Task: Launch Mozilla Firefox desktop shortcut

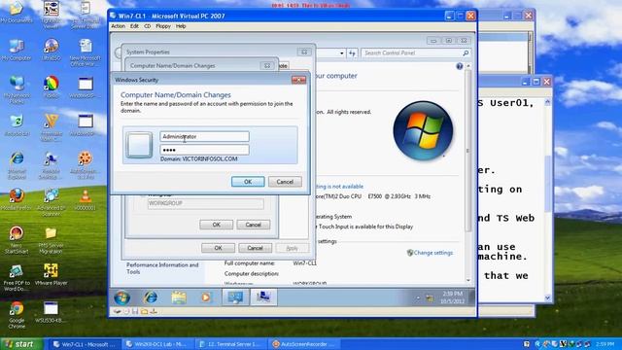Action: tap(17, 199)
